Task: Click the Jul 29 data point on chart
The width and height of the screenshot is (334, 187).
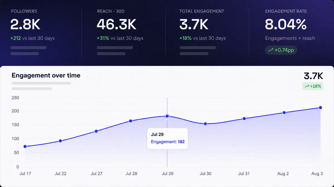Action: click(x=167, y=116)
